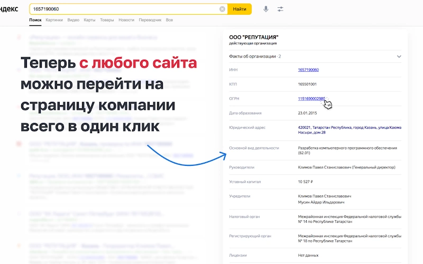Select the Дата образования label
423x264 pixels.
tap(245, 113)
